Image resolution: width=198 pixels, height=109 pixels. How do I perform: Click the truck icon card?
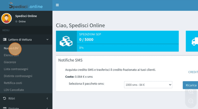pos(192,41)
